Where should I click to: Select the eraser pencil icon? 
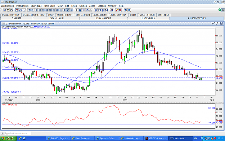coord(117,10)
